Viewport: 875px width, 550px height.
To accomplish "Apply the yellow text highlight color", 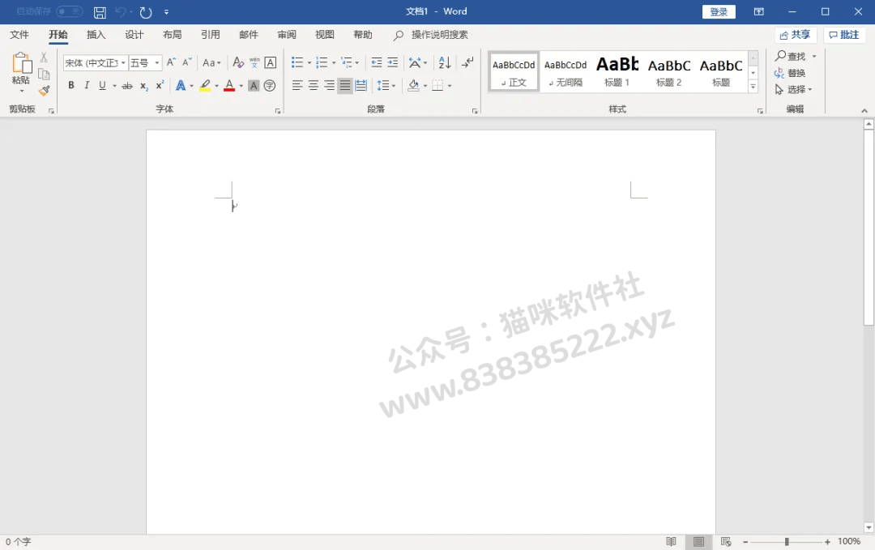I will click(205, 85).
